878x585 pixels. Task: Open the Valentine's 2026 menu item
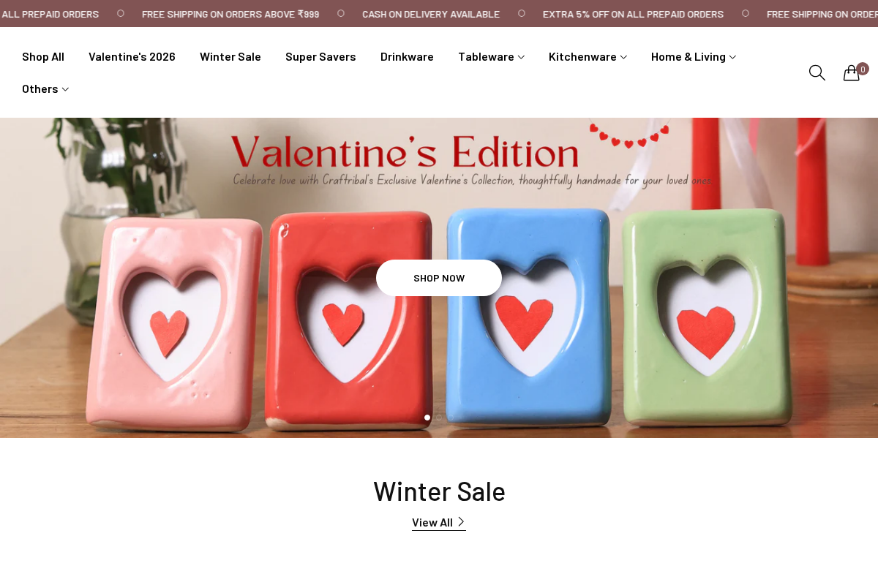132,56
